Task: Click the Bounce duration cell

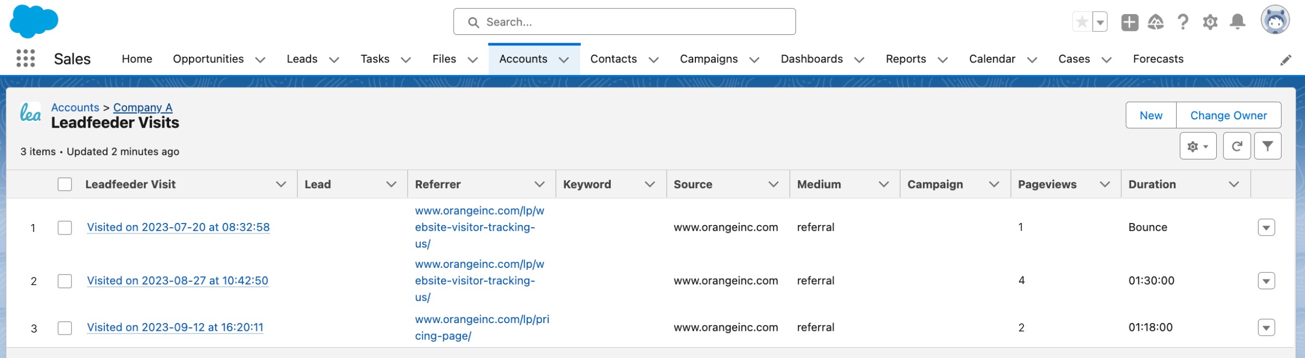Action: coord(1147,227)
